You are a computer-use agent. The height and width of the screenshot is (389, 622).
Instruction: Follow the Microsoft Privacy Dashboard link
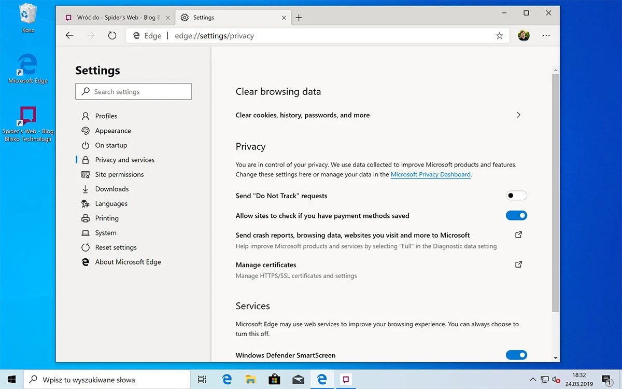pyautogui.click(x=431, y=175)
